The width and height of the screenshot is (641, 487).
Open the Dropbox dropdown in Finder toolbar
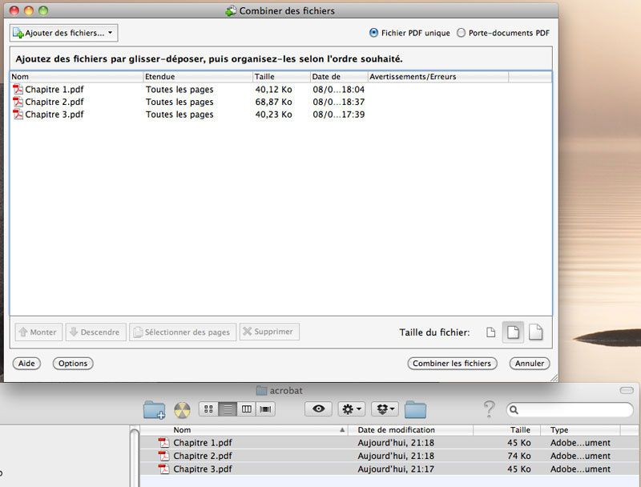coord(386,409)
